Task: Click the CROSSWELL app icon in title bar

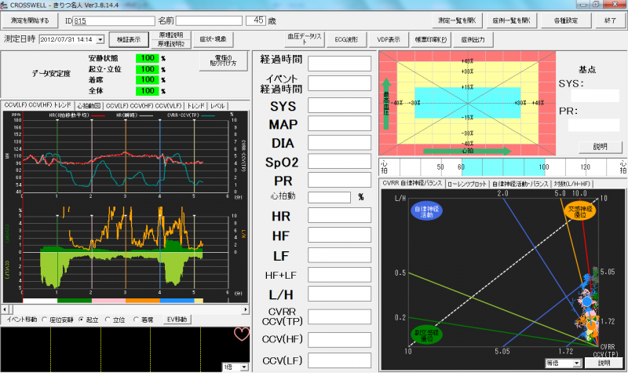Action: click(6, 5)
